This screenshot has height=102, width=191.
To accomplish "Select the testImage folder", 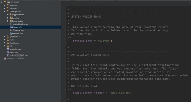I will [x=15, y=43].
